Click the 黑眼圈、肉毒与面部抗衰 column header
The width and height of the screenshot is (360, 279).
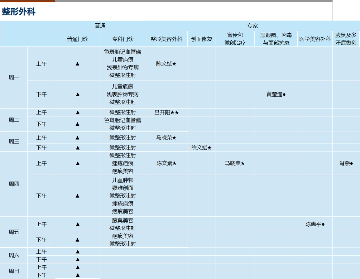click(x=276, y=39)
